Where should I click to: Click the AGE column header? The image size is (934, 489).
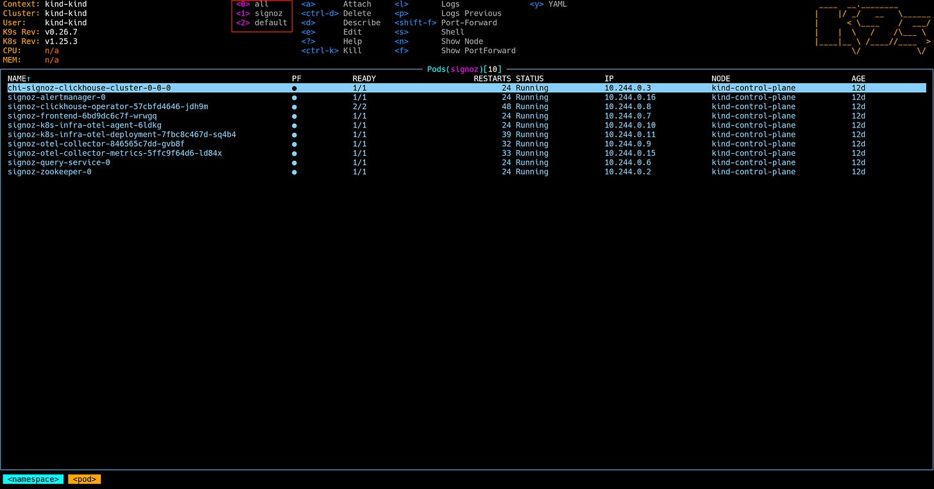tap(858, 79)
